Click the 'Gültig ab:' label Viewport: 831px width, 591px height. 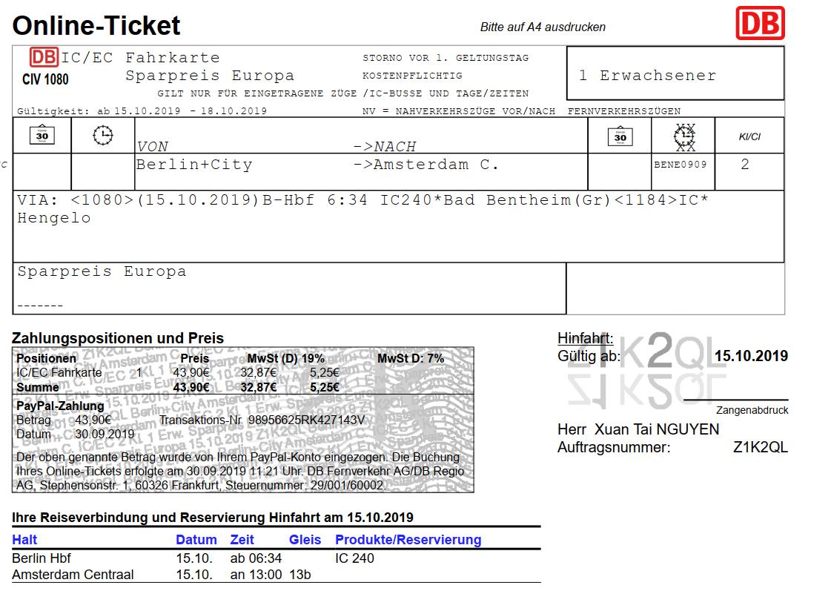click(589, 356)
